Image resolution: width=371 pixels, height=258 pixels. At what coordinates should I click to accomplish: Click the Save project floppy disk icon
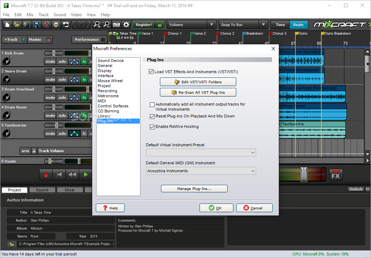(x=36, y=25)
